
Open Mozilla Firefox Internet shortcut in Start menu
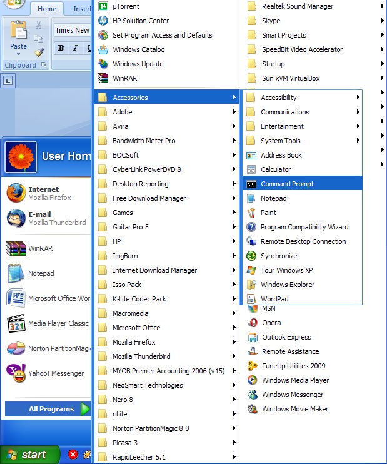click(x=48, y=193)
